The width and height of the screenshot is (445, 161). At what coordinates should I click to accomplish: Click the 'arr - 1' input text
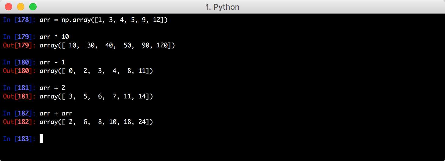point(52,63)
